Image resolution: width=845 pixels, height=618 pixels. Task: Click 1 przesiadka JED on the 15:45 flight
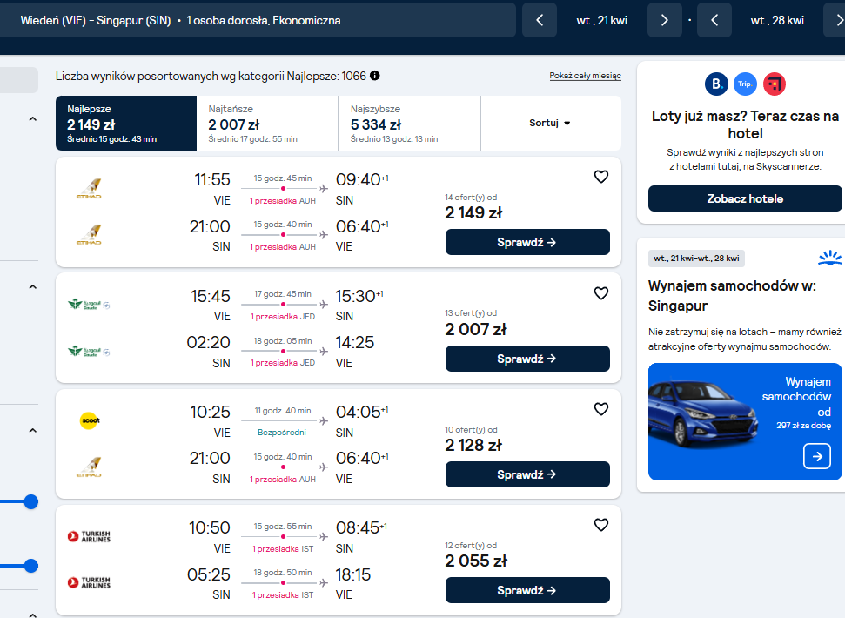[x=283, y=316]
